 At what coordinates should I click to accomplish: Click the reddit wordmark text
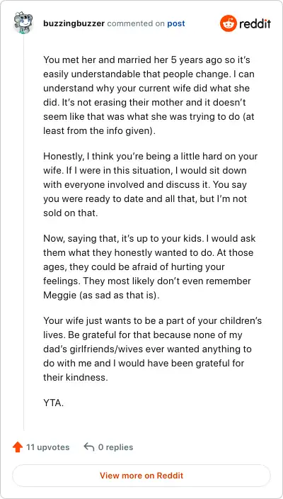point(255,23)
